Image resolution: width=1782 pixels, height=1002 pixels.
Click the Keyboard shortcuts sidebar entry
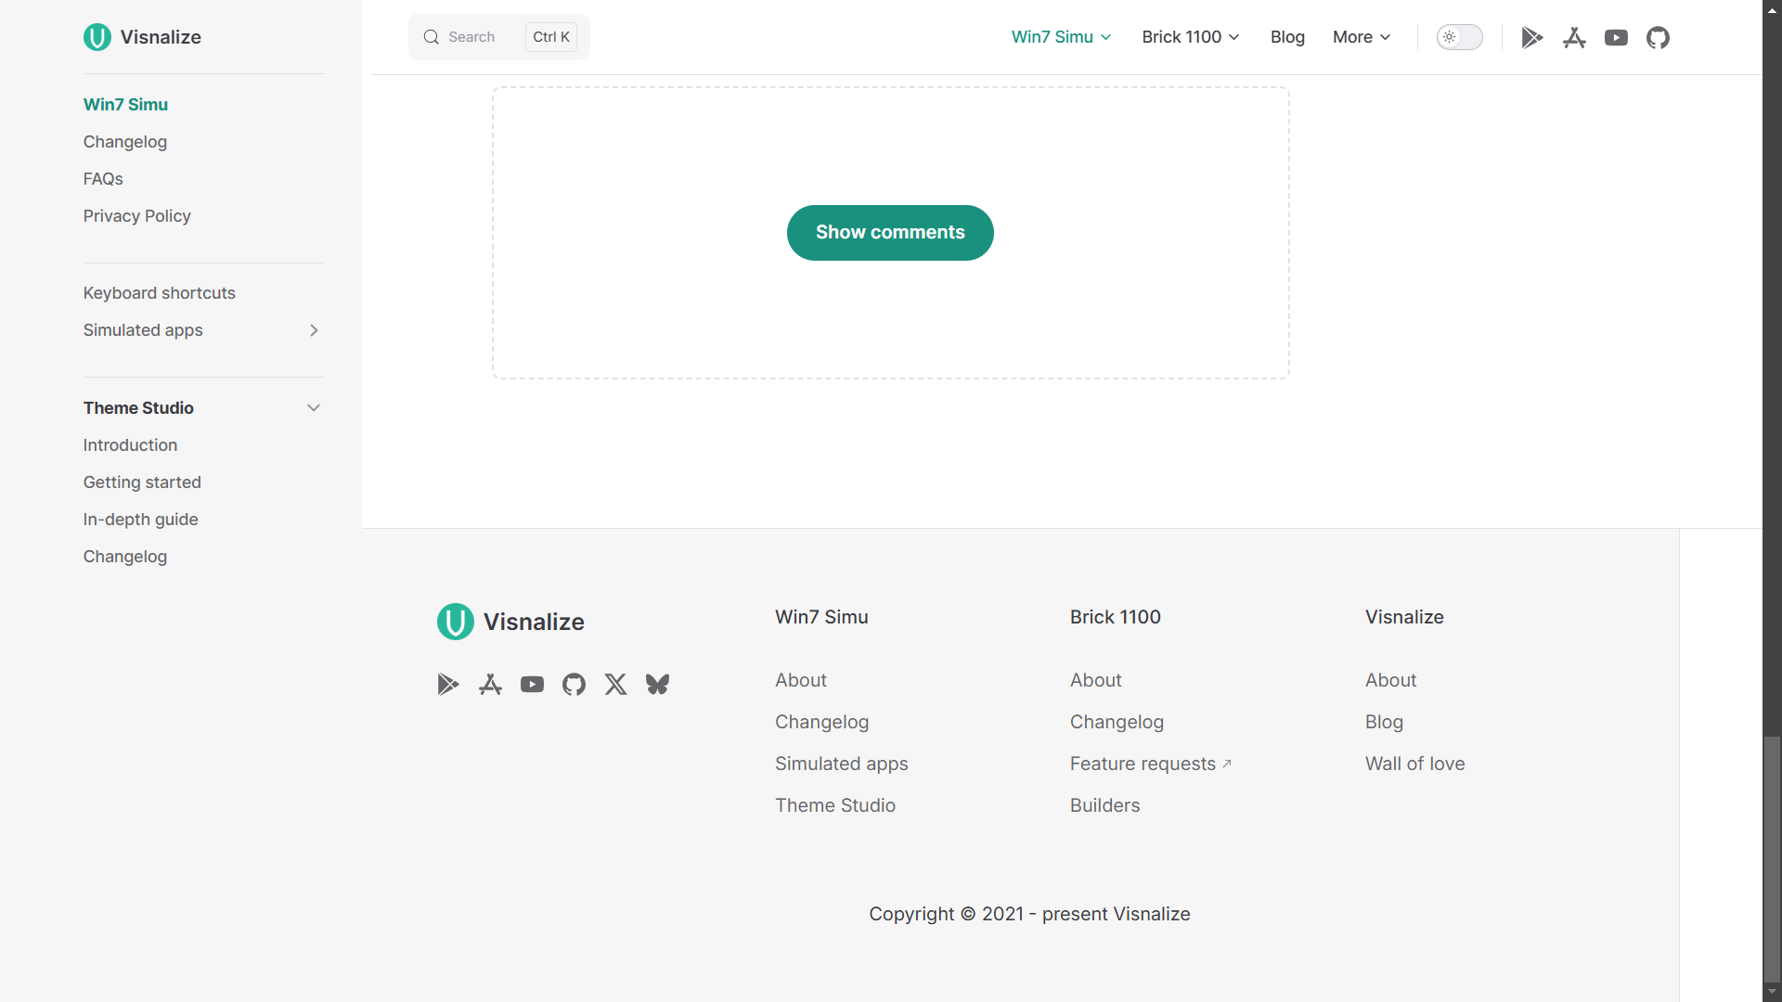(159, 292)
